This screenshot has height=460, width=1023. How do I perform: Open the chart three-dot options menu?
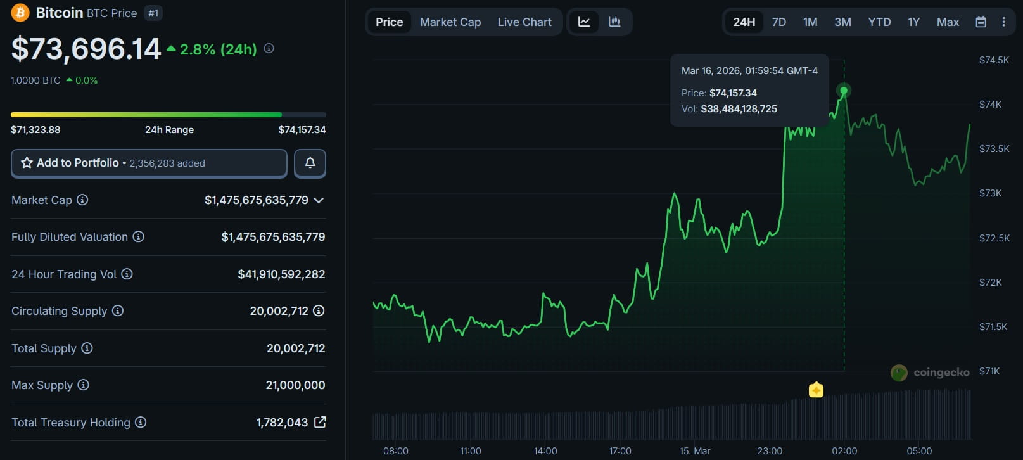pyautogui.click(x=1003, y=22)
